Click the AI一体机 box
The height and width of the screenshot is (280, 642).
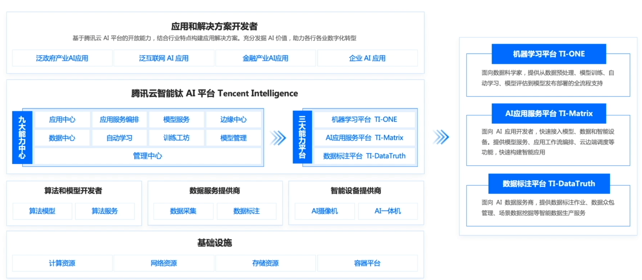pyautogui.click(x=388, y=211)
